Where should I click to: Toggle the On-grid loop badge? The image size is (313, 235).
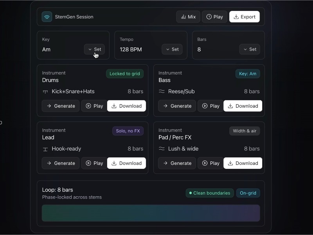pyautogui.click(x=248, y=193)
